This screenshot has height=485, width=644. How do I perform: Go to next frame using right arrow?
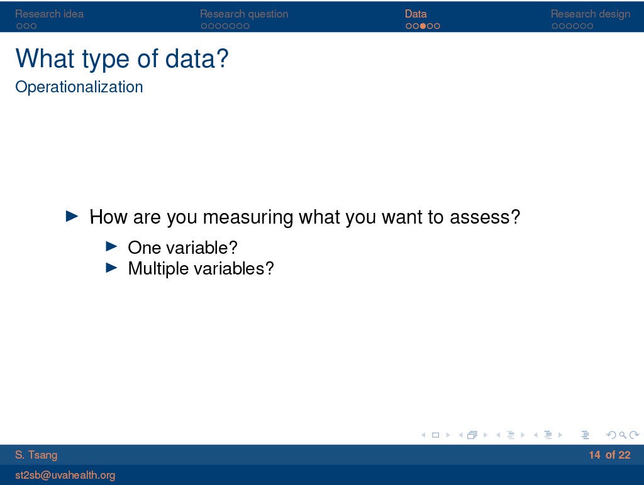click(x=485, y=435)
